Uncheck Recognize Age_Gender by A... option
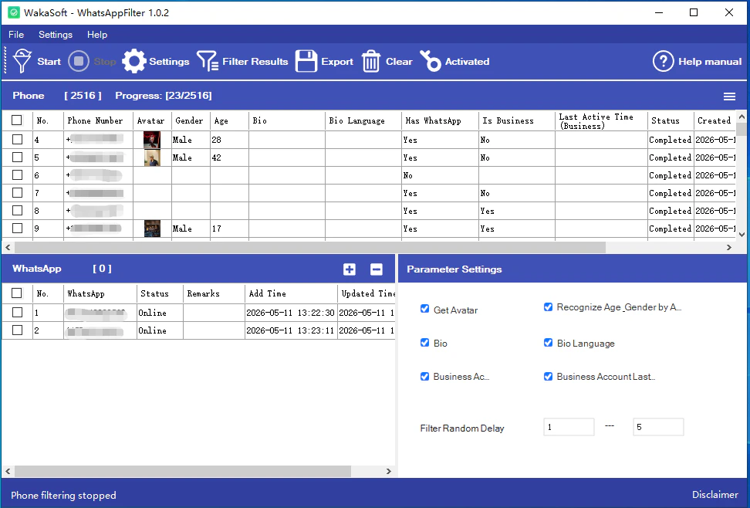Image resolution: width=750 pixels, height=508 pixels. tap(548, 307)
